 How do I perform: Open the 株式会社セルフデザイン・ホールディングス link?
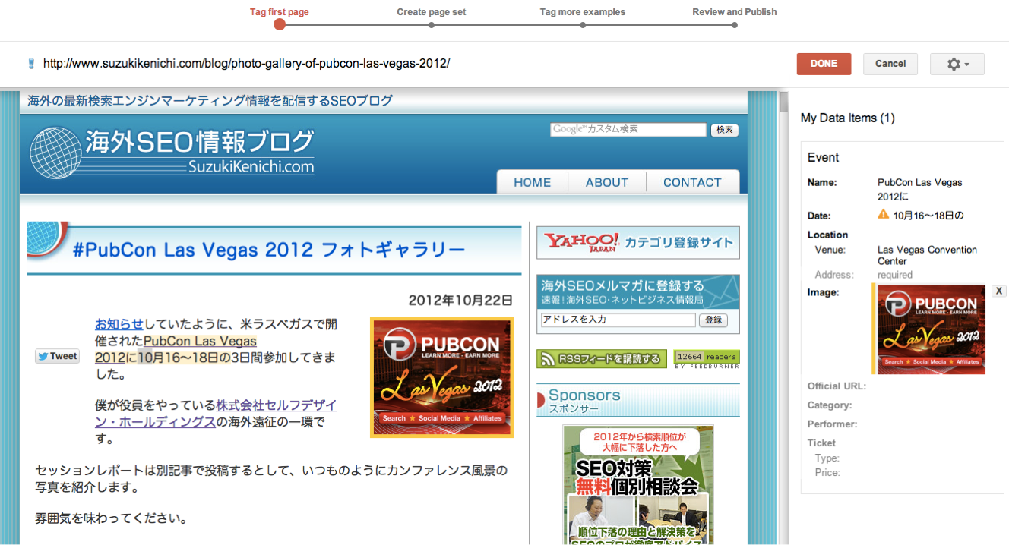(x=217, y=413)
